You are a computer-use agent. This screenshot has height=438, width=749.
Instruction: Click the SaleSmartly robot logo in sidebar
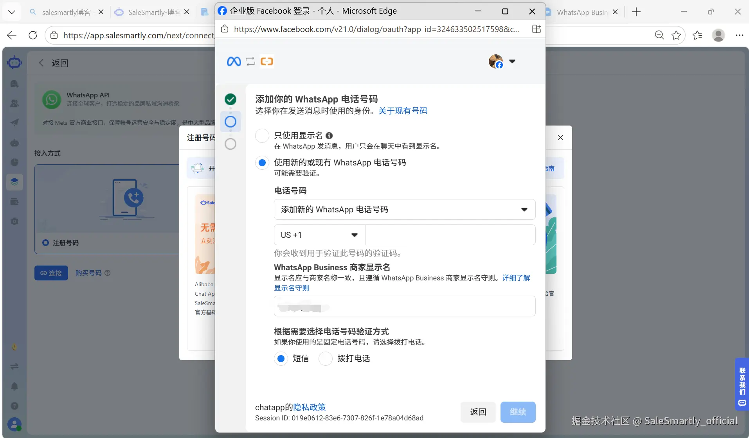[14, 62]
